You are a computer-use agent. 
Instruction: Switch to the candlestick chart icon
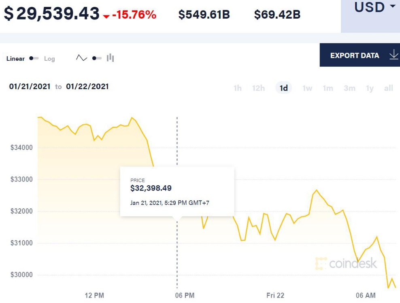110,58
